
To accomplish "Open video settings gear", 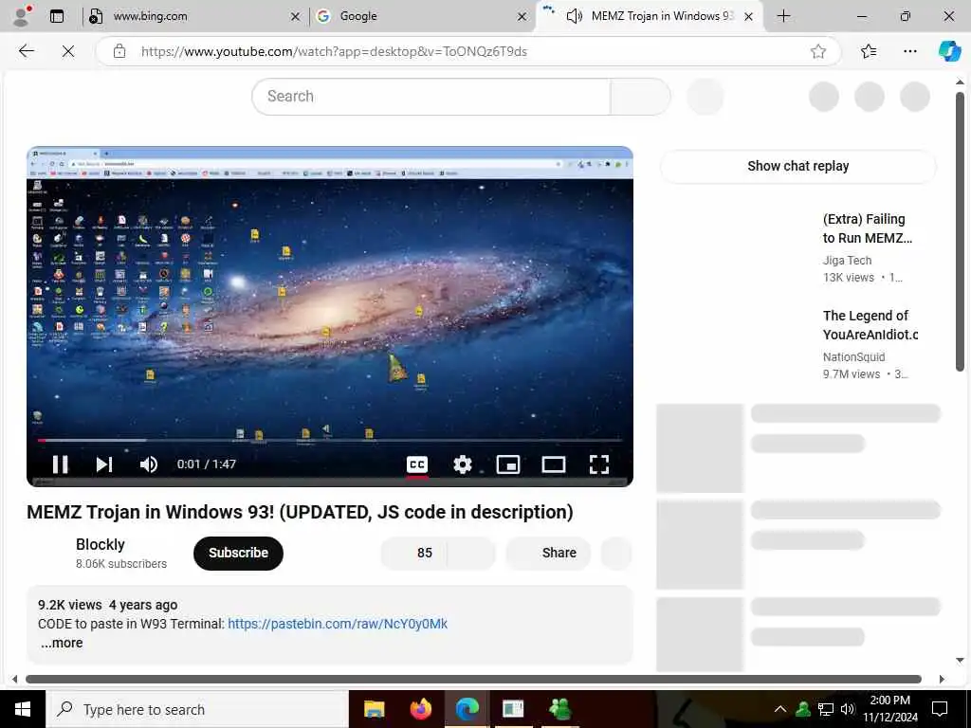I will click(x=463, y=464).
